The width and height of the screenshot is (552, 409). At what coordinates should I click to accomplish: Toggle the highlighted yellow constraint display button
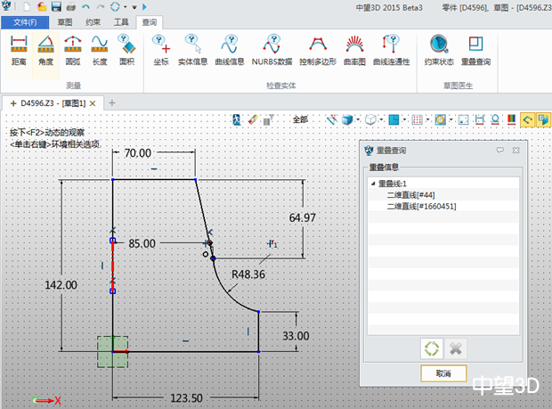tap(527, 119)
